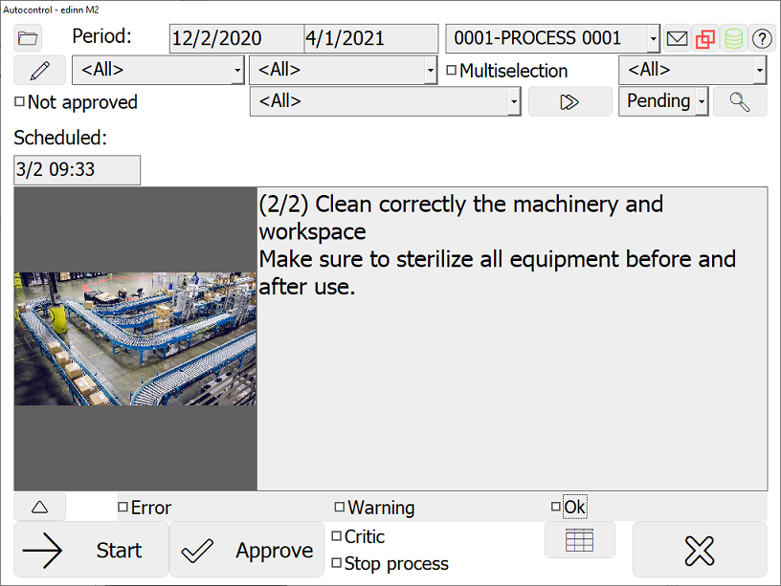Click the Approve button
Screen dimensions: 781x586
(247, 550)
